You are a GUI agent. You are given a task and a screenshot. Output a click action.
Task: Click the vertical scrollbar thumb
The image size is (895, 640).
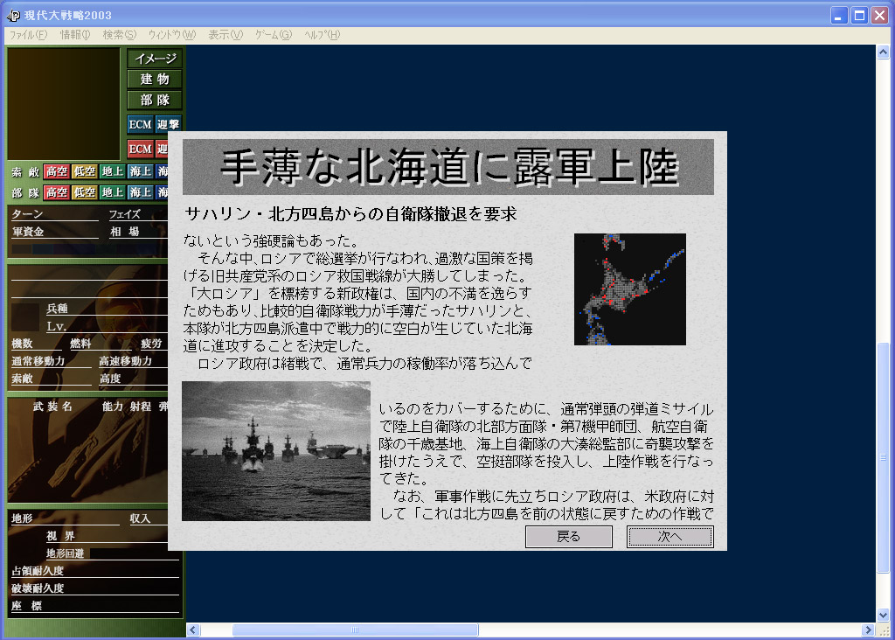click(x=883, y=456)
